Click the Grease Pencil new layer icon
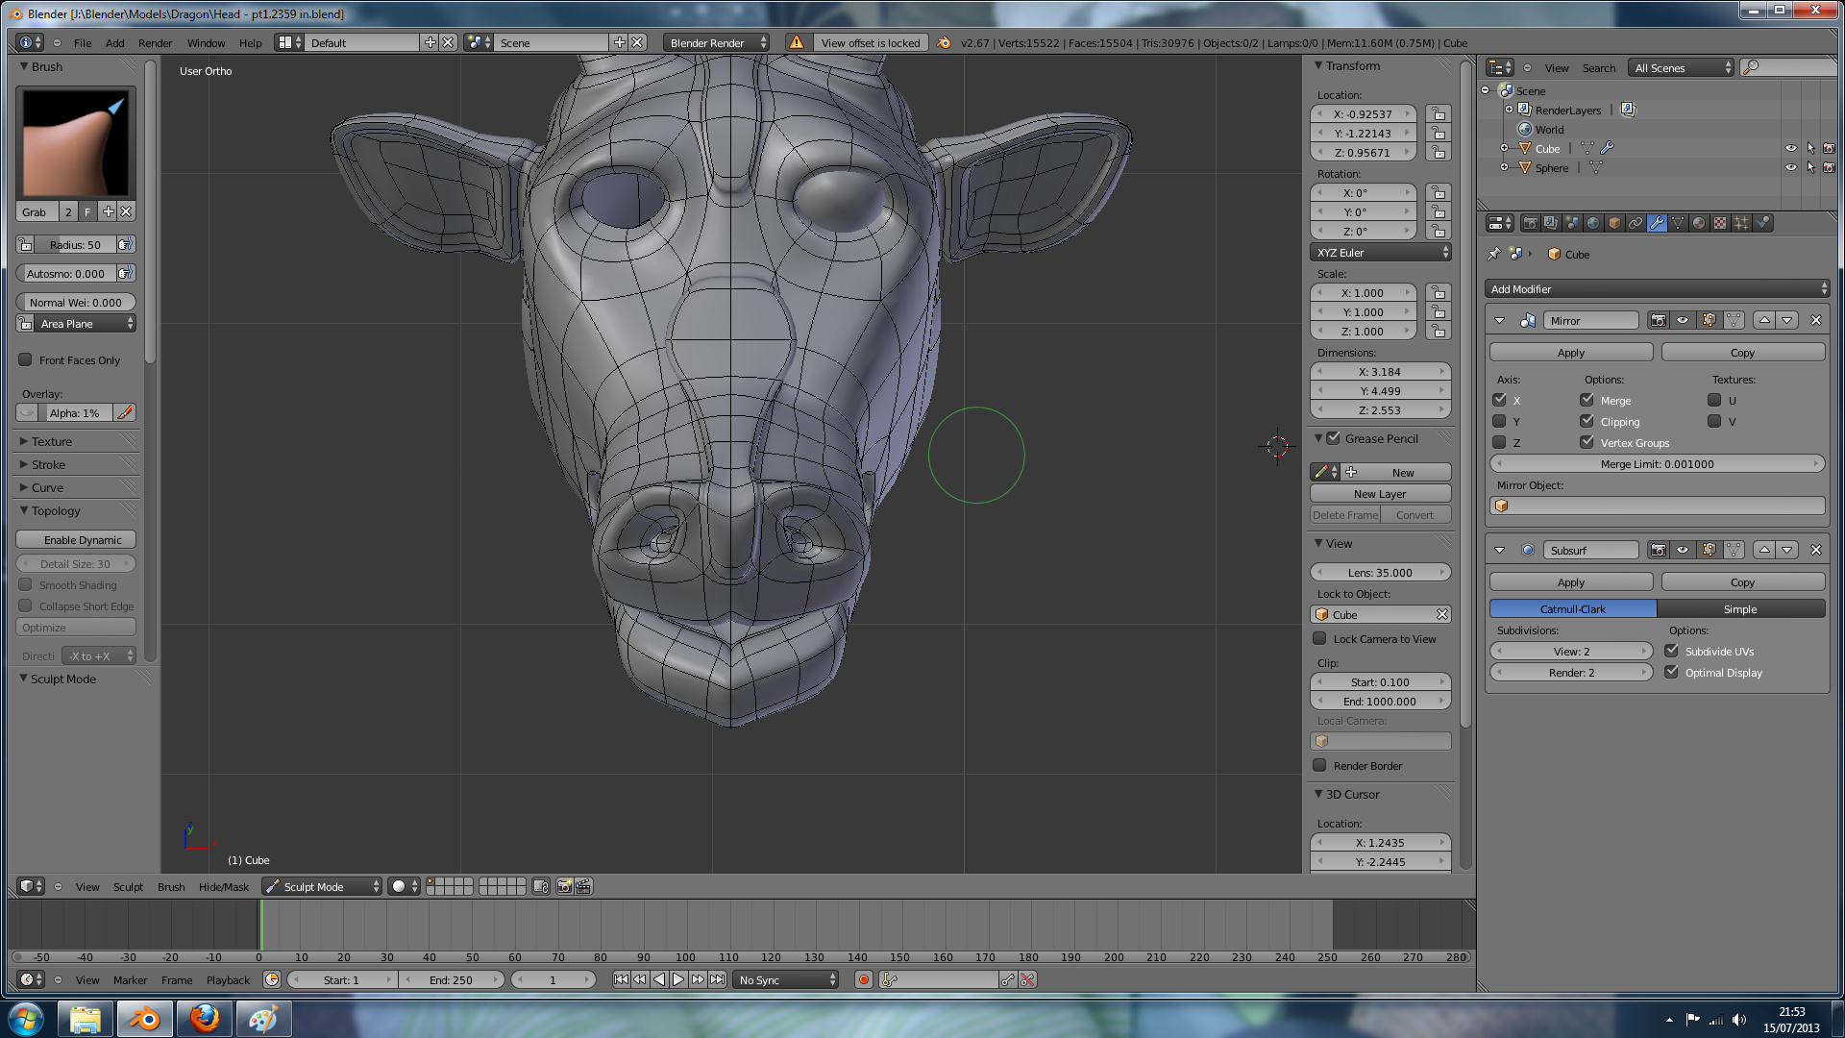The height and width of the screenshot is (1038, 1845). click(1379, 493)
